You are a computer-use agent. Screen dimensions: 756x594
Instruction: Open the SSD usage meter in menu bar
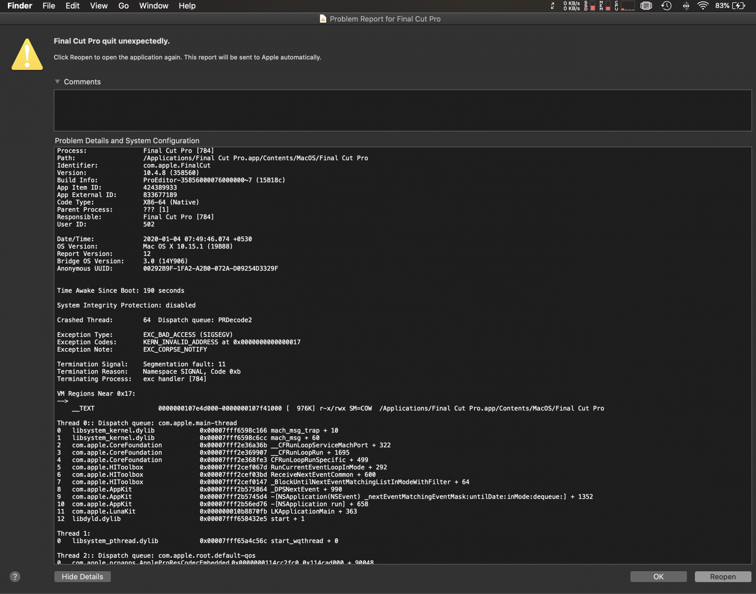(589, 6)
